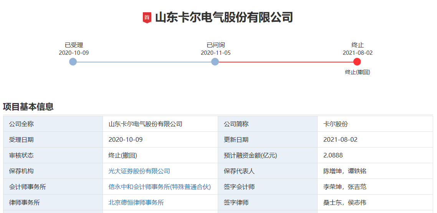This screenshot has height=213, width=437.
Task: Select the 陈增坤，谭轶铭 cell
Action: pos(375,171)
